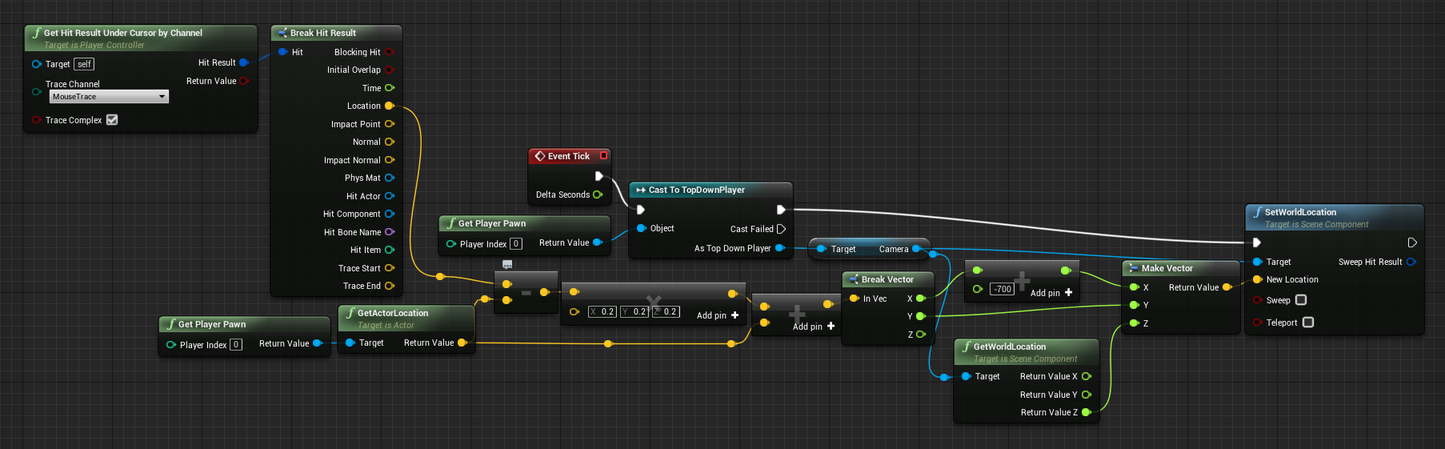Click the Hit Result output pin
Image resolution: width=1445 pixels, height=449 pixels.
pyautogui.click(x=244, y=62)
